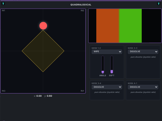Click the top-left cyan logo icon
The height and width of the screenshot is (121, 162).
click(x=3, y=4)
